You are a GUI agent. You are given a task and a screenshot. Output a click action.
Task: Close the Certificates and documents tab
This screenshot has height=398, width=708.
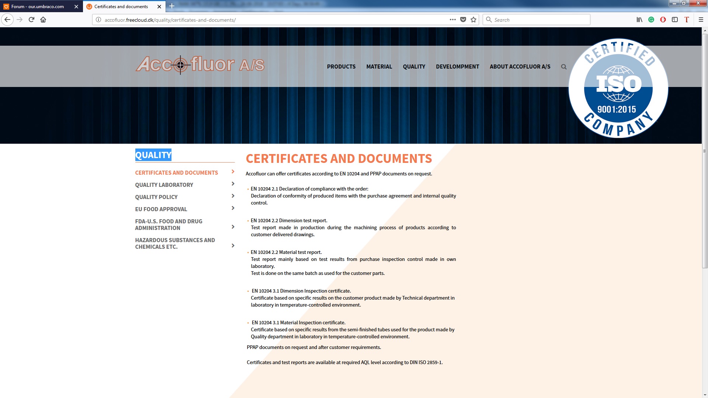click(159, 7)
